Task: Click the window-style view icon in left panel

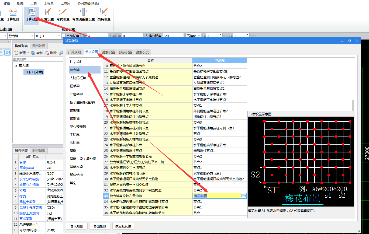Action: pyautogui.click(x=8, y=53)
